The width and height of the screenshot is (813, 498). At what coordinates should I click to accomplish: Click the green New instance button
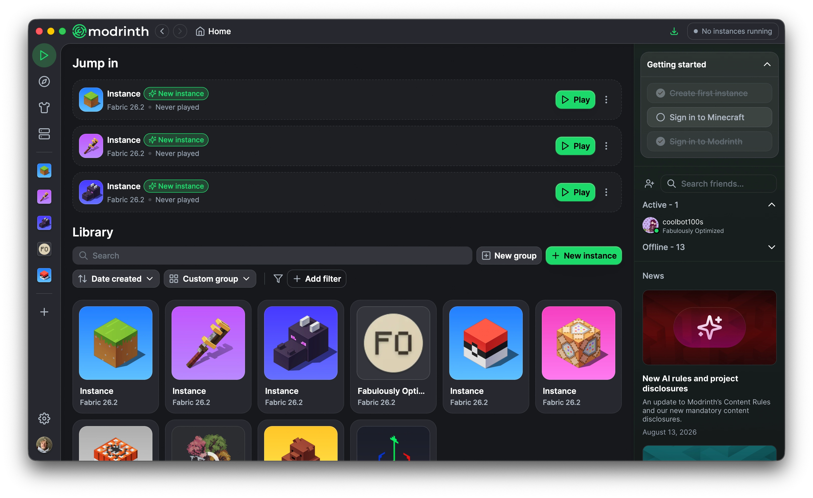[x=584, y=256]
